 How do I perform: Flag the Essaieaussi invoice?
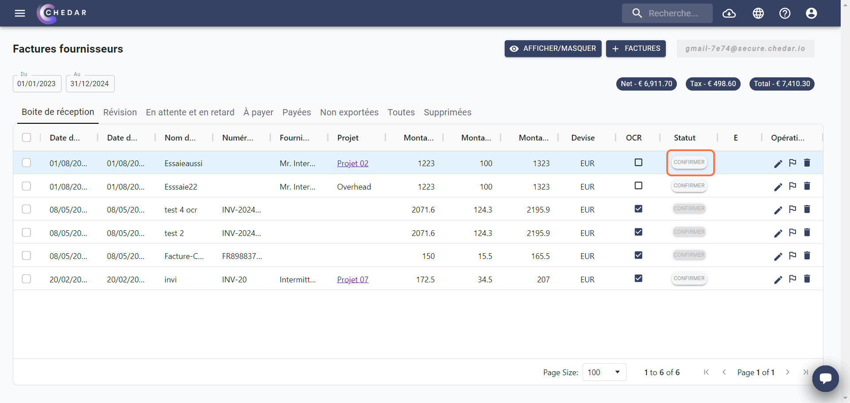793,163
